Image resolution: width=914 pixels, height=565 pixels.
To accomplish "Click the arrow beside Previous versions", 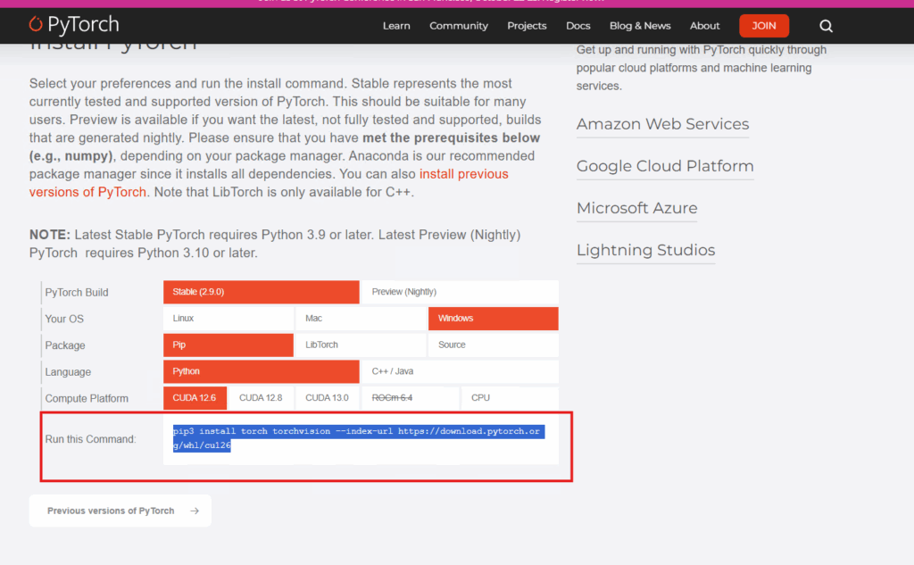I will (195, 511).
